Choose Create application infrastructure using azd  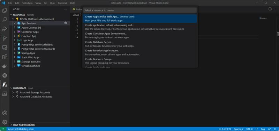click(140, 27)
